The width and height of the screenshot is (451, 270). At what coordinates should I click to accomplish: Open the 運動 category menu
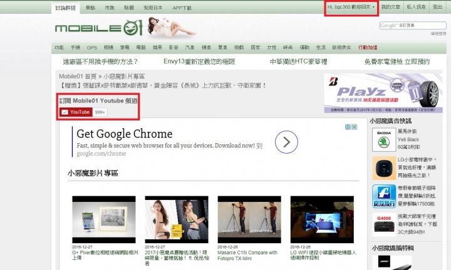click(304, 47)
